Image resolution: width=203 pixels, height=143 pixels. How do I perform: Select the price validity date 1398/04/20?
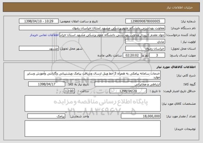pyautogui.click(x=128, y=91)
